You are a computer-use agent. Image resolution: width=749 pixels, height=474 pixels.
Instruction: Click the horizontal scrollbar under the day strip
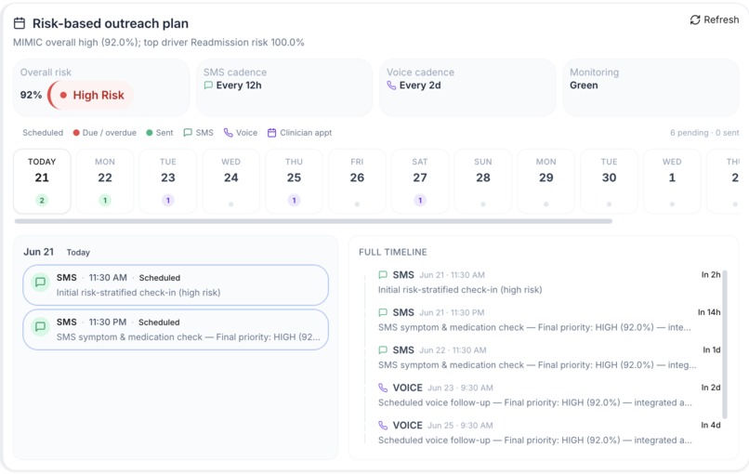(x=313, y=221)
